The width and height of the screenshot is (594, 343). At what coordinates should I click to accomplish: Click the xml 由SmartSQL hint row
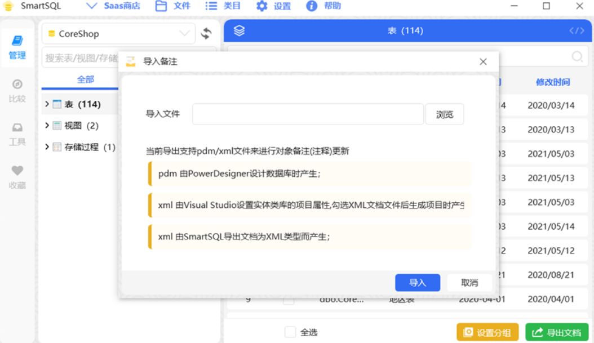[x=309, y=237]
